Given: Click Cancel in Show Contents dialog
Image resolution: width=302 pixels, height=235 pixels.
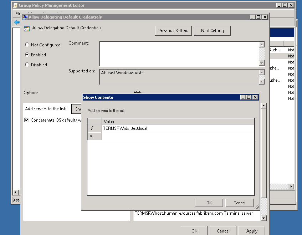Looking at the screenshot, I should [x=239, y=203].
